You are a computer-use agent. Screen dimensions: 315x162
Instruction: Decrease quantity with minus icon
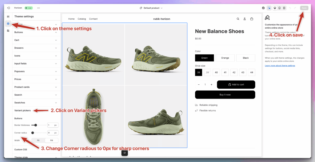(199, 85)
